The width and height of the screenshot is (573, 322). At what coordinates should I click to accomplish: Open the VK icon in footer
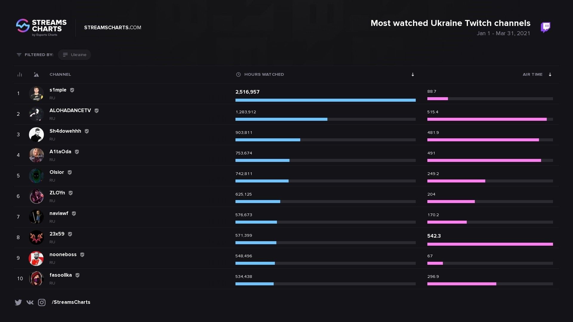(x=30, y=302)
